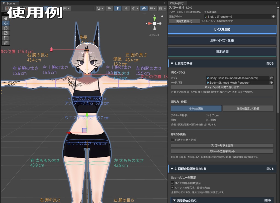Toggle scene audio mute
This screenshot has width=280, height=203.
click(x=126, y=8)
